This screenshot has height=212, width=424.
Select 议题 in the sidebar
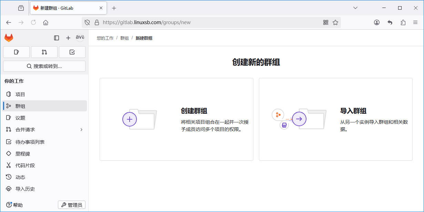point(20,118)
